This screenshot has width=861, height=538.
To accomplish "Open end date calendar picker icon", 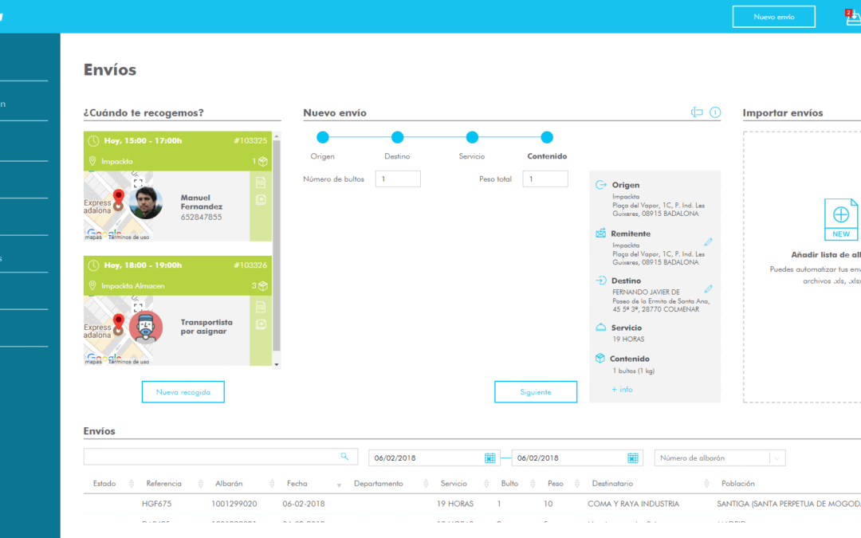I will (632, 457).
